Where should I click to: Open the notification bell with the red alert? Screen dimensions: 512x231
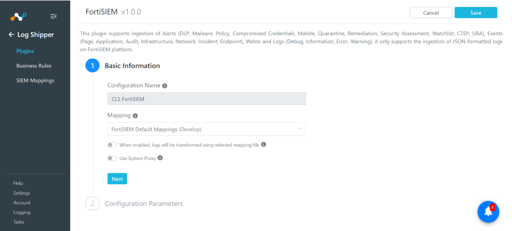[x=488, y=211]
